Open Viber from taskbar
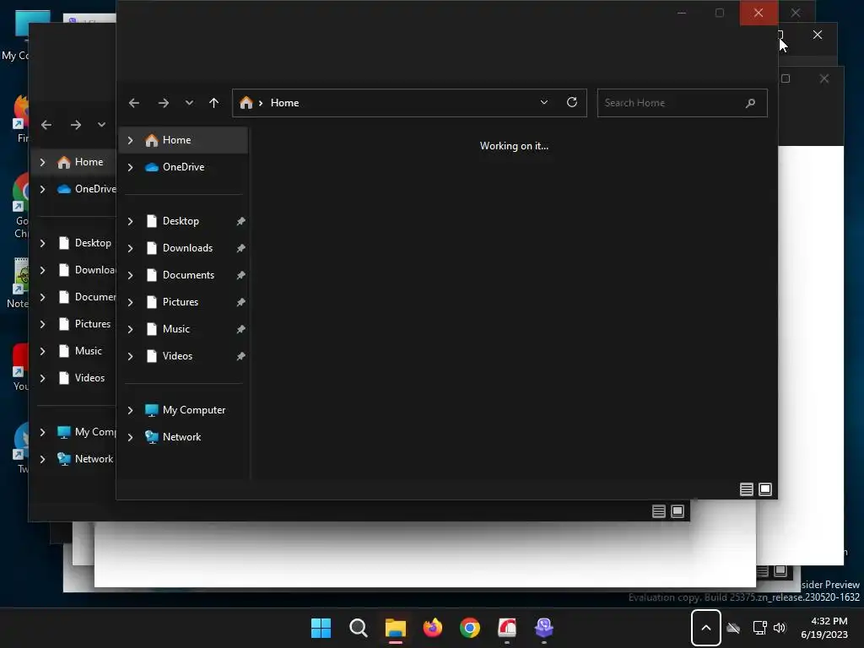 pyautogui.click(x=544, y=628)
